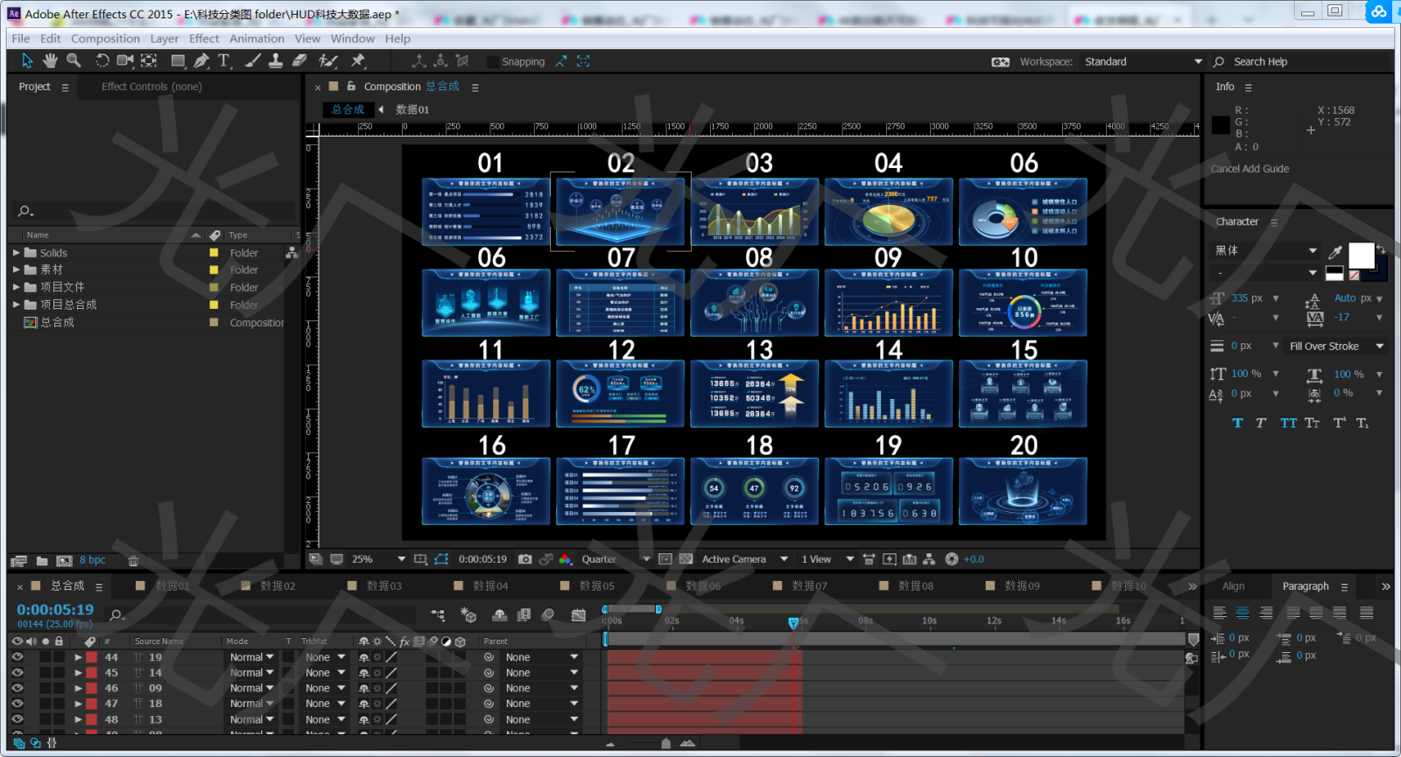Screen dimensions: 1401x757
Task: Click the white fill color swatch
Action: [x=1361, y=255]
